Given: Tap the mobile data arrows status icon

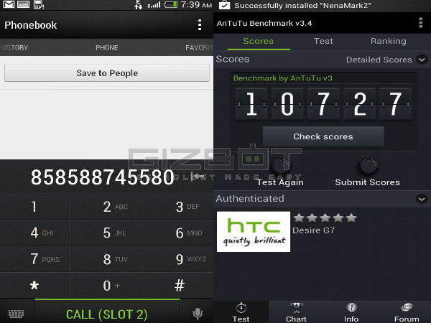Looking at the screenshot, I should pos(139,5).
